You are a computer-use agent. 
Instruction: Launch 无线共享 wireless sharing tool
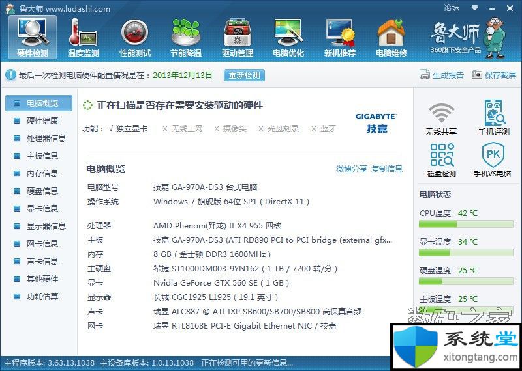click(x=441, y=119)
